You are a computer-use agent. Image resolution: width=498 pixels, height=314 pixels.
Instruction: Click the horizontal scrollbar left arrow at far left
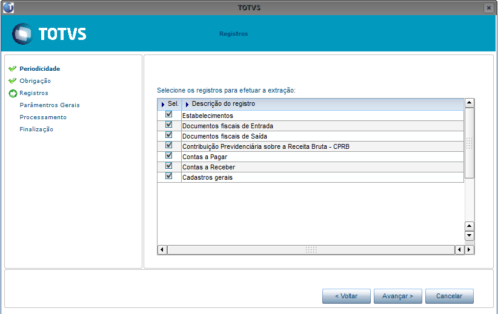[162, 250]
